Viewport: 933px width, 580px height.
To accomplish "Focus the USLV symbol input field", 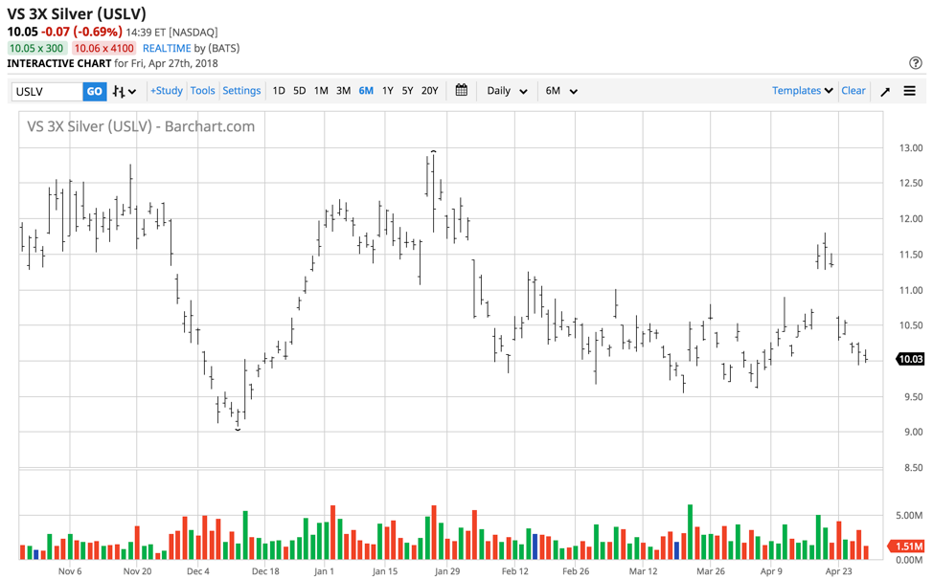I will tap(47, 92).
